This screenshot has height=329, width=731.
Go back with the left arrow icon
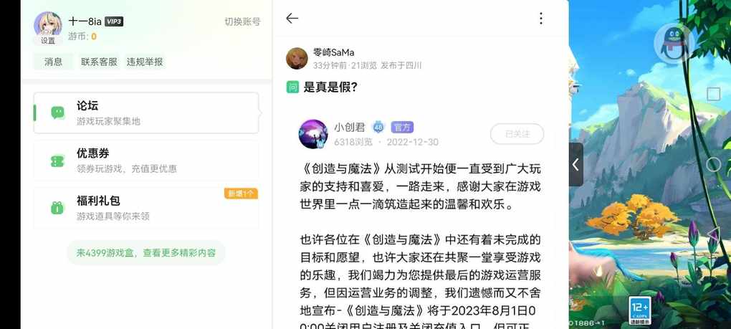tap(292, 18)
